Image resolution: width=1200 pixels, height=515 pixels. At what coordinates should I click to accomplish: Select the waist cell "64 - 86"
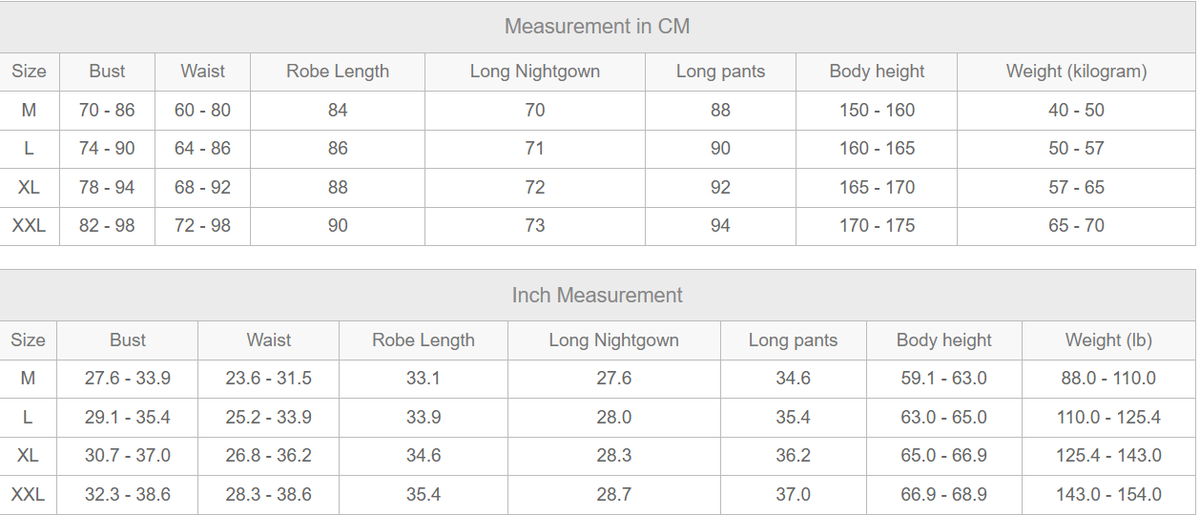[x=202, y=149]
